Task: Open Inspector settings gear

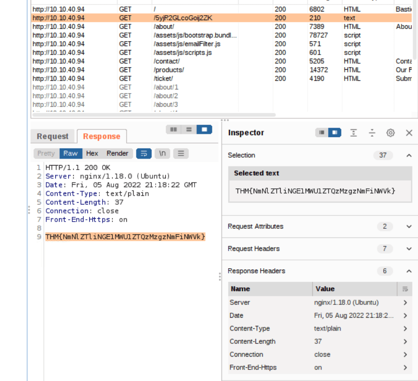Action: pyautogui.click(x=391, y=133)
